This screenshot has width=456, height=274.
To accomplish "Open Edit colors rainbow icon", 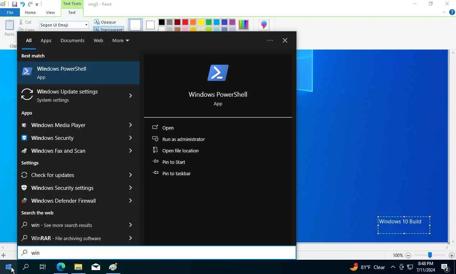I will [243, 25].
